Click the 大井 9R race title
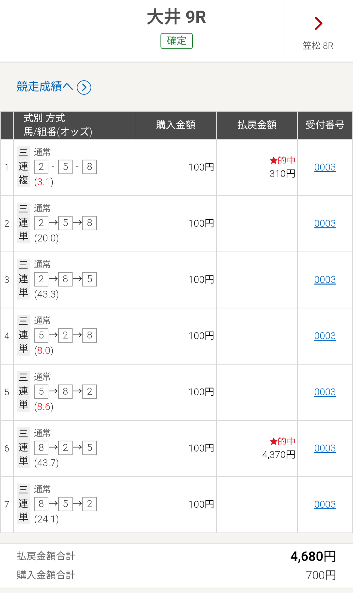Screen dimensions: 353x593 click(176, 17)
